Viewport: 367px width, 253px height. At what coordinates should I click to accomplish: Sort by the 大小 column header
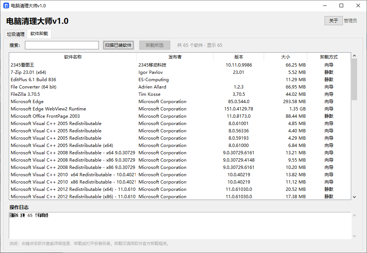(x=285, y=57)
